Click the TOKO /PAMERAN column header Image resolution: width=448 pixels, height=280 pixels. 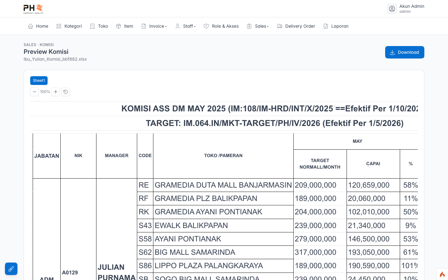click(223, 156)
